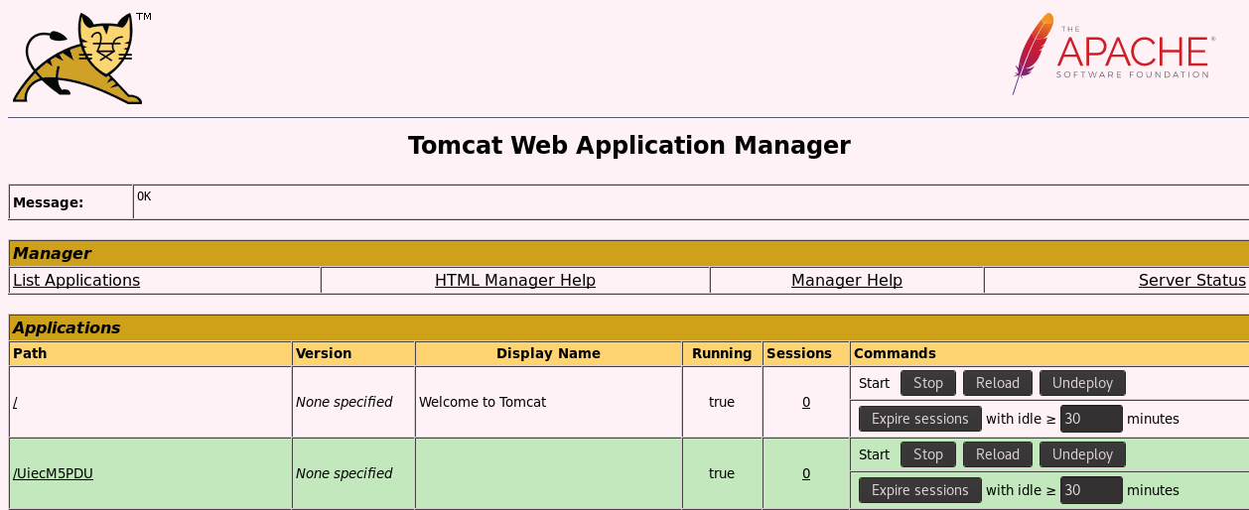Click the Apache Software Foundation logo
1249x510 pixels.
point(1114,54)
